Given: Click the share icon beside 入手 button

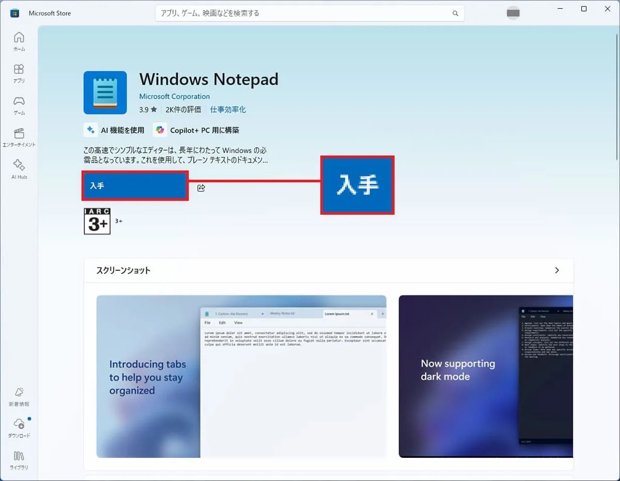Looking at the screenshot, I should pos(202,188).
